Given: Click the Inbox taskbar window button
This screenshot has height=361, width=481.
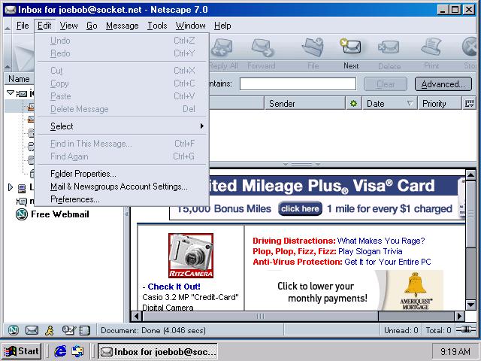Looking at the screenshot, I should click(157, 351).
